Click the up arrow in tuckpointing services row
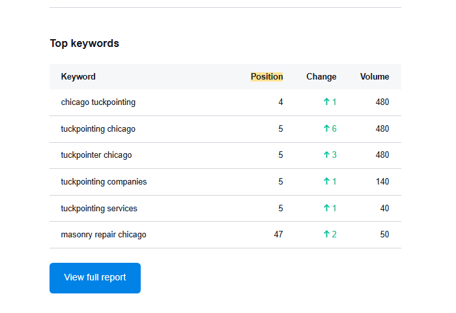Image resolution: width=456 pixels, height=313 pixels. point(326,208)
